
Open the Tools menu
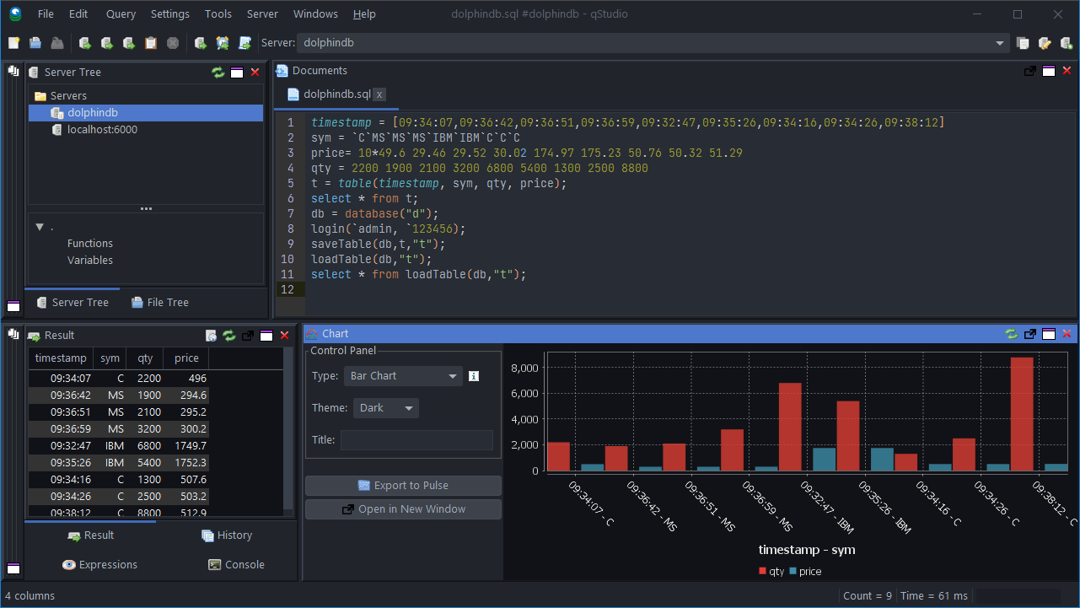click(218, 14)
